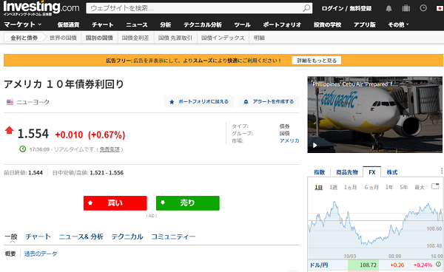
Task: Click the red 買い button
Action: (115, 203)
